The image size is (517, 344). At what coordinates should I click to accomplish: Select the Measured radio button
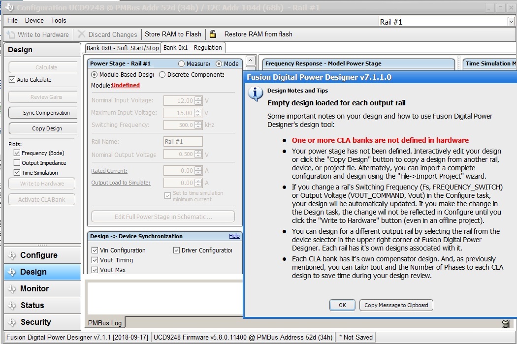coord(181,63)
